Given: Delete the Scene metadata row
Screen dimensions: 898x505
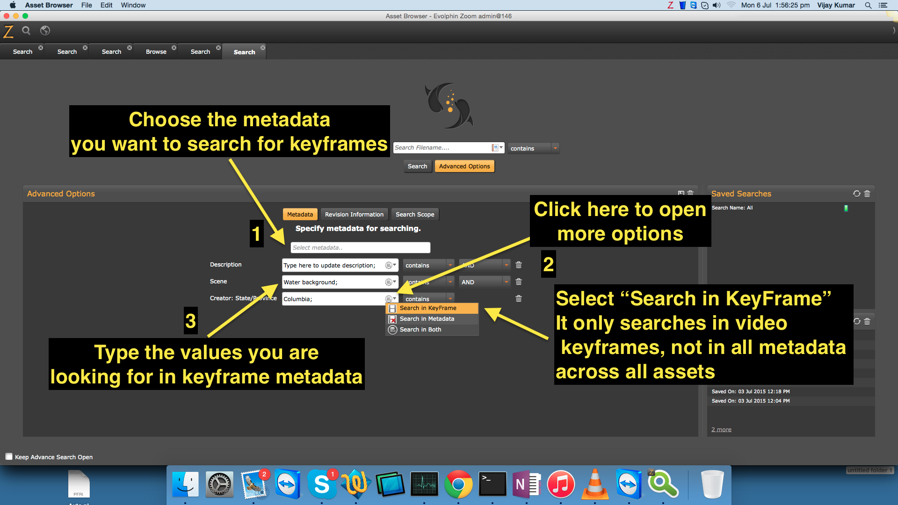Looking at the screenshot, I should (x=518, y=282).
